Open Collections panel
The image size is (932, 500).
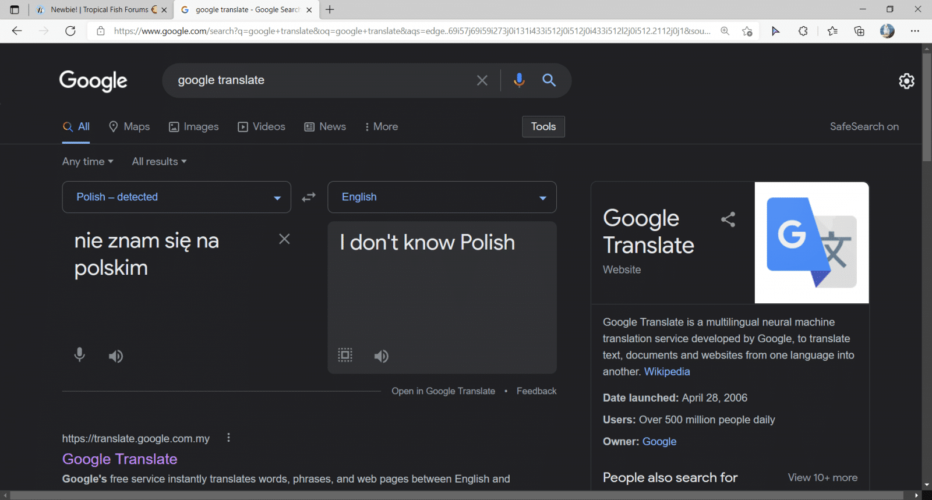[859, 31]
